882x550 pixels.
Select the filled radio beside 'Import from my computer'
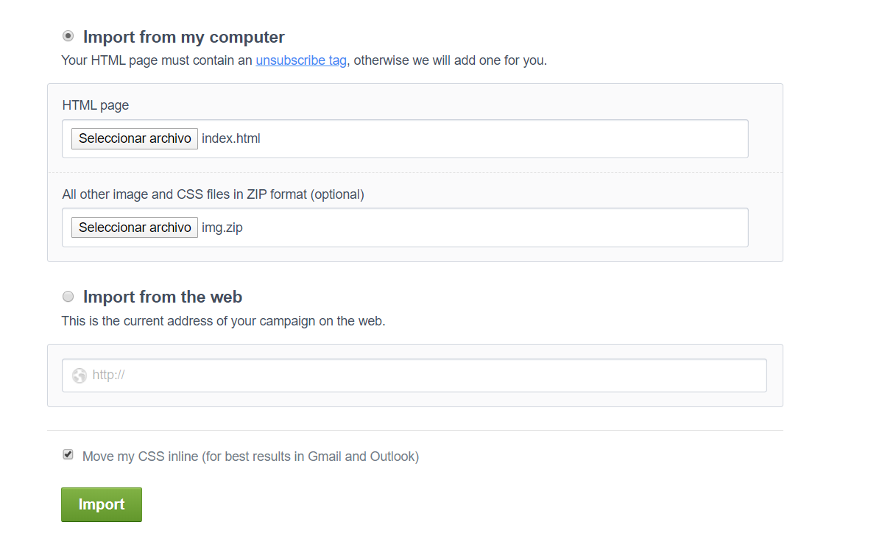click(x=68, y=35)
